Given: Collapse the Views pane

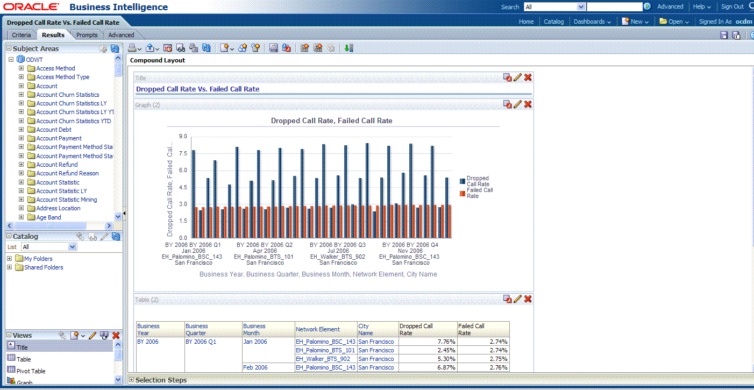Looking at the screenshot, I should click(x=9, y=335).
